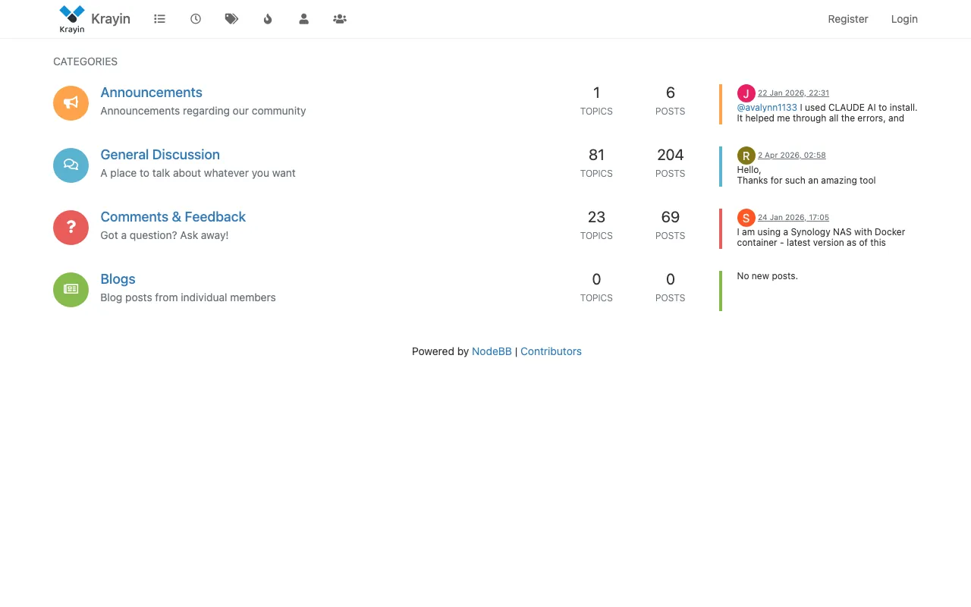Open the Groups people icon

340,19
